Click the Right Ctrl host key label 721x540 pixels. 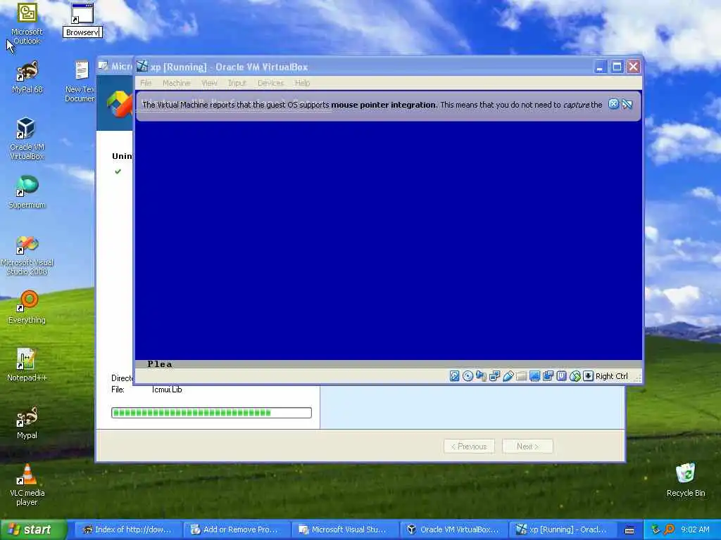point(612,376)
